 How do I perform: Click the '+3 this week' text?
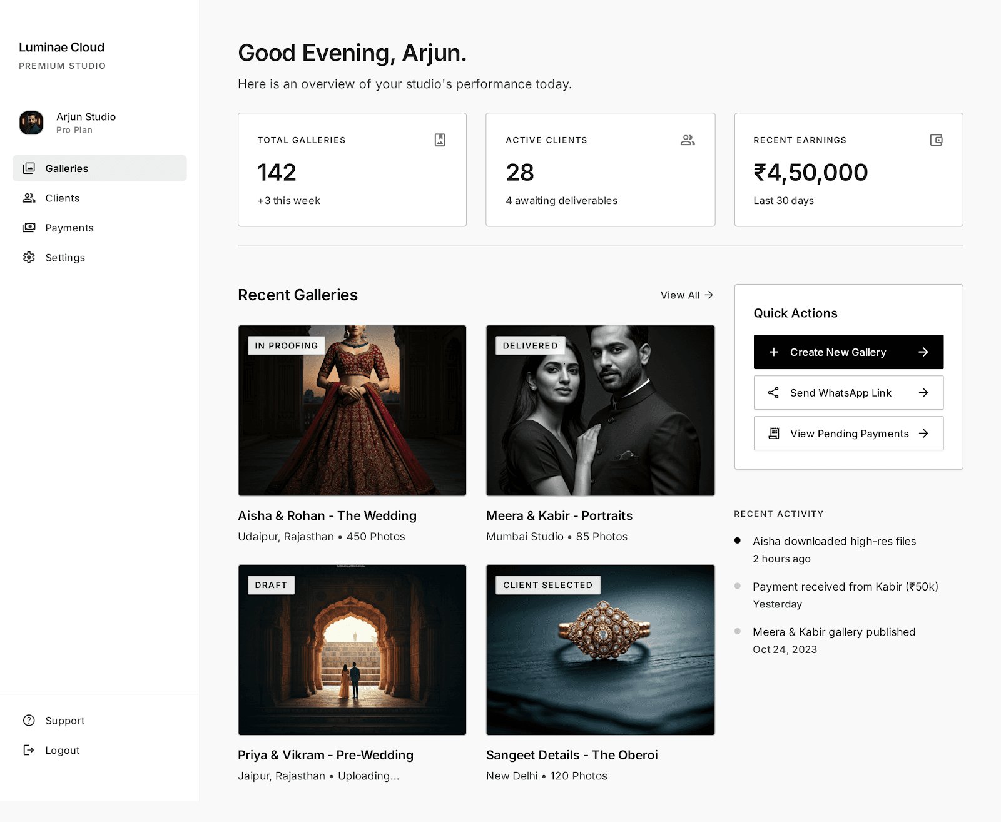coord(288,201)
